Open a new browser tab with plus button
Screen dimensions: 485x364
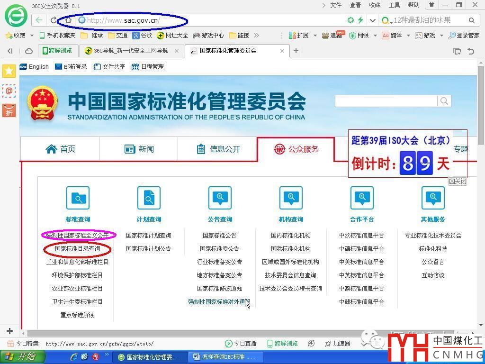coord(296,51)
